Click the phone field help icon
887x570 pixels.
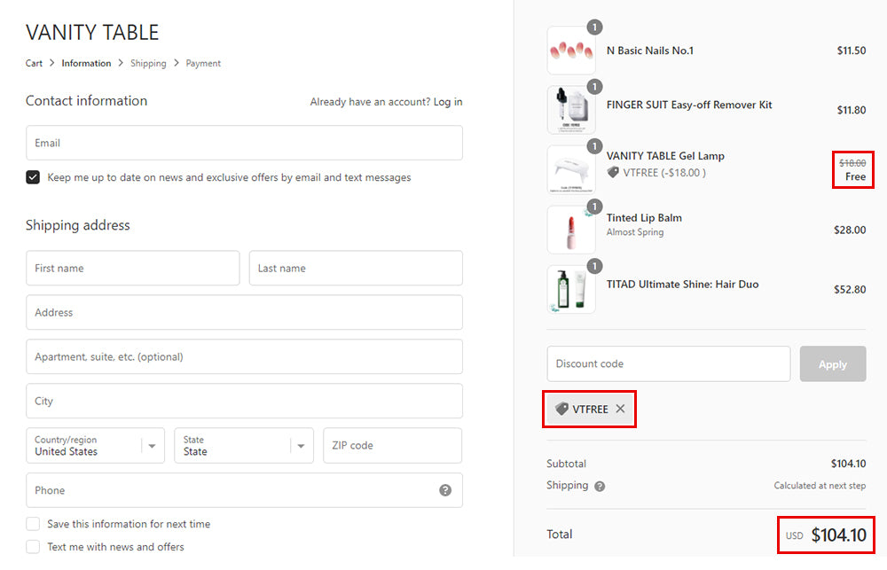point(445,490)
